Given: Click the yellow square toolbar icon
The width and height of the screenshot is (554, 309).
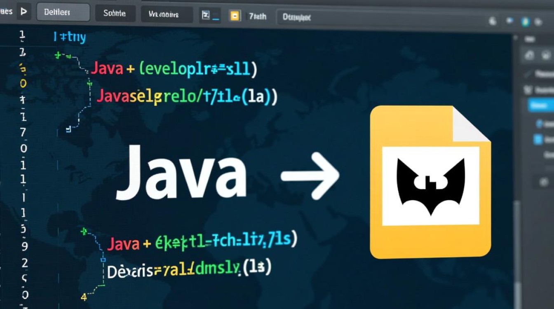Looking at the screenshot, I should 235,16.
